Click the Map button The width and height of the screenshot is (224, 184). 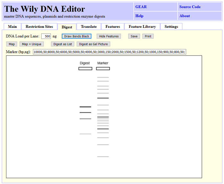pyautogui.click(x=12, y=44)
